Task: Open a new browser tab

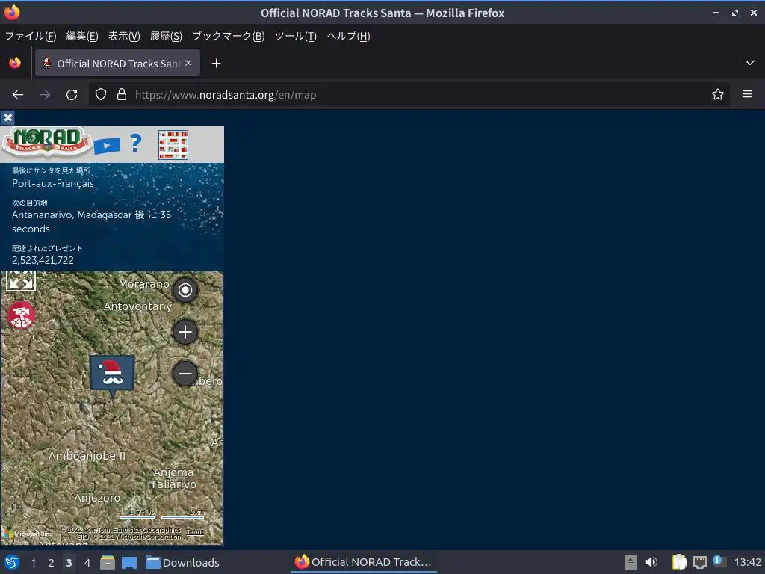Action: click(x=216, y=64)
